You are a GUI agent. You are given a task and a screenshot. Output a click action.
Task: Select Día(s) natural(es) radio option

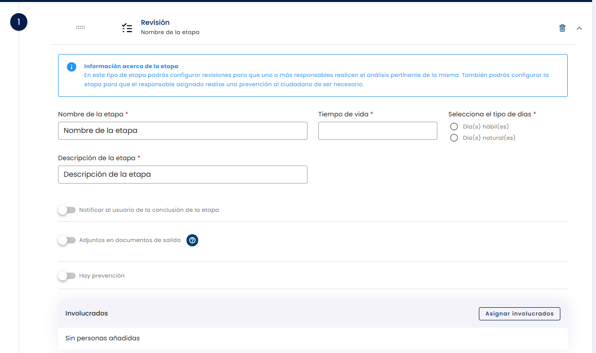click(x=454, y=138)
